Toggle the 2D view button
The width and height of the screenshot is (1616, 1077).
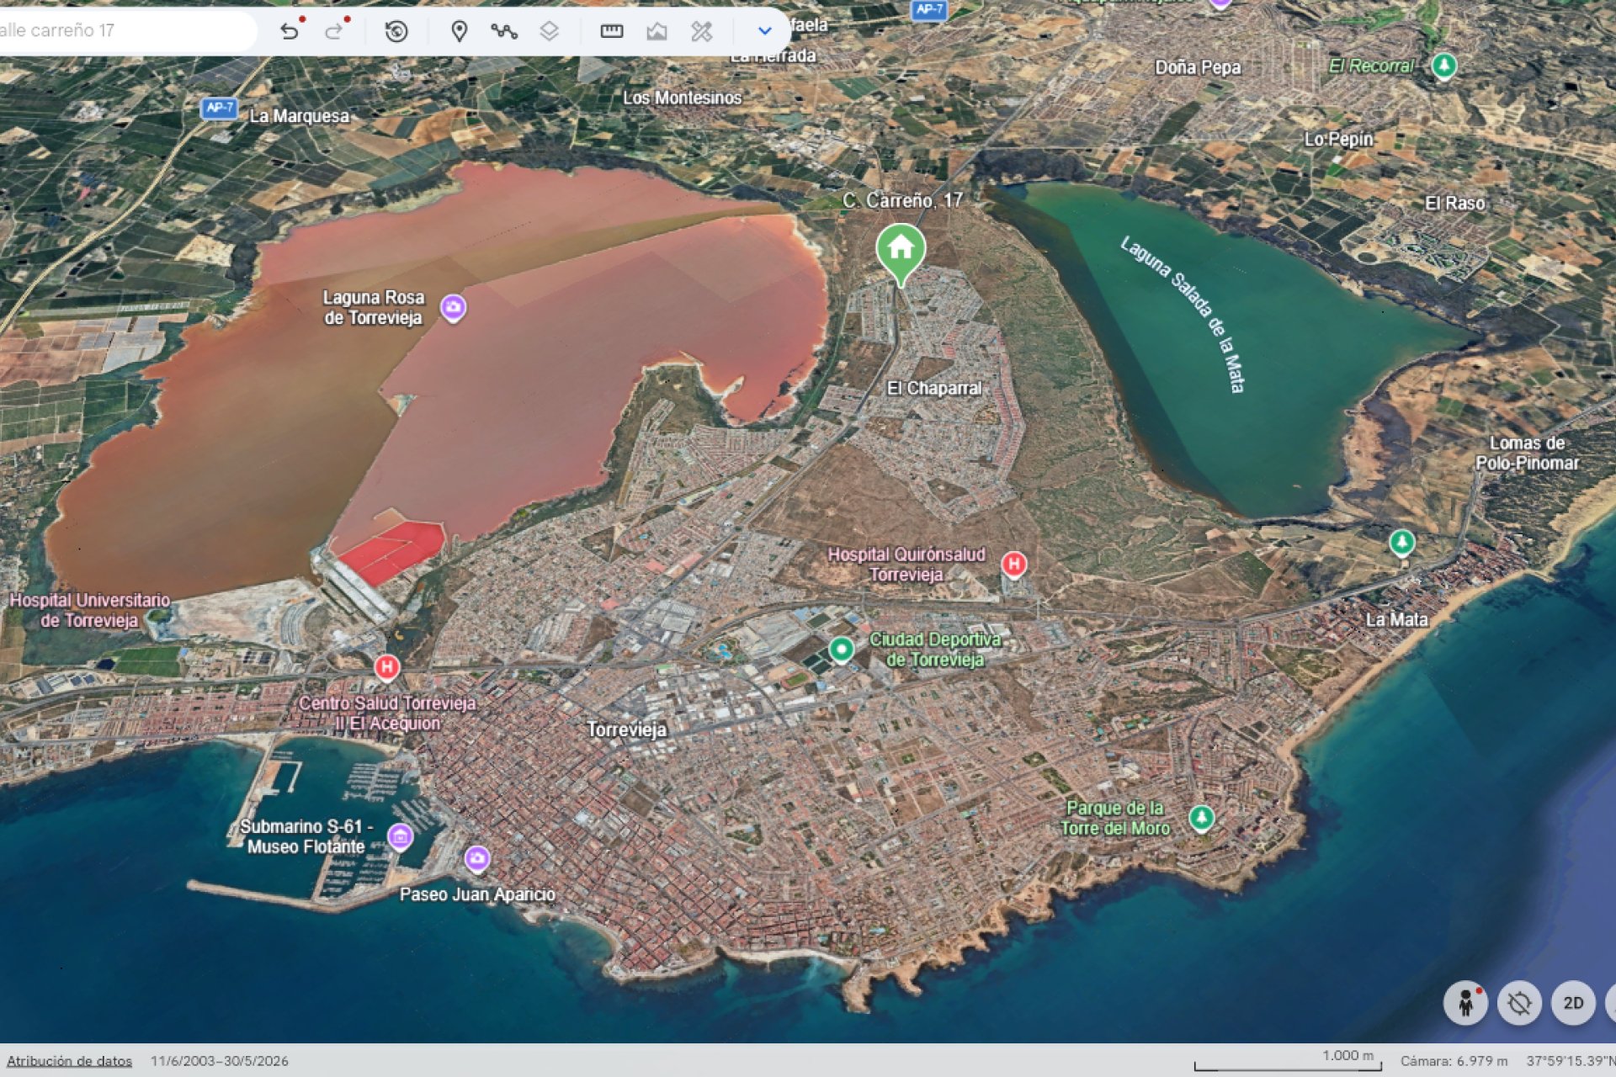tap(1573, 1003)
